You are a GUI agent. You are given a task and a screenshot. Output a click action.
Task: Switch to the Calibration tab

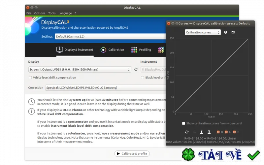click(112, 50)
